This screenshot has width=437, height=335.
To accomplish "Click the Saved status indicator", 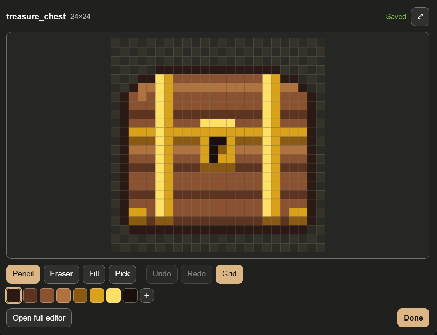I will pos(396,17).
